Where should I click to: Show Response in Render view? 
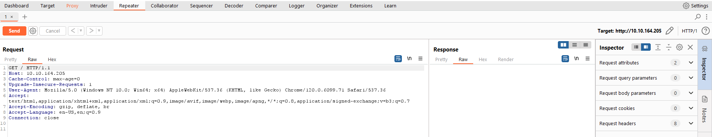[506, 59]
